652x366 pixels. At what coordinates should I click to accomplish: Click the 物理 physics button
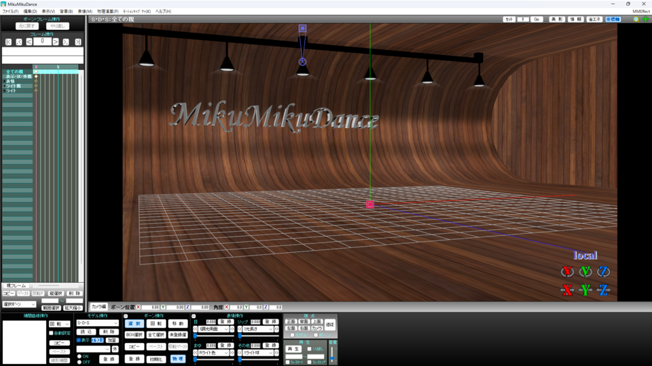pos(177,359)
